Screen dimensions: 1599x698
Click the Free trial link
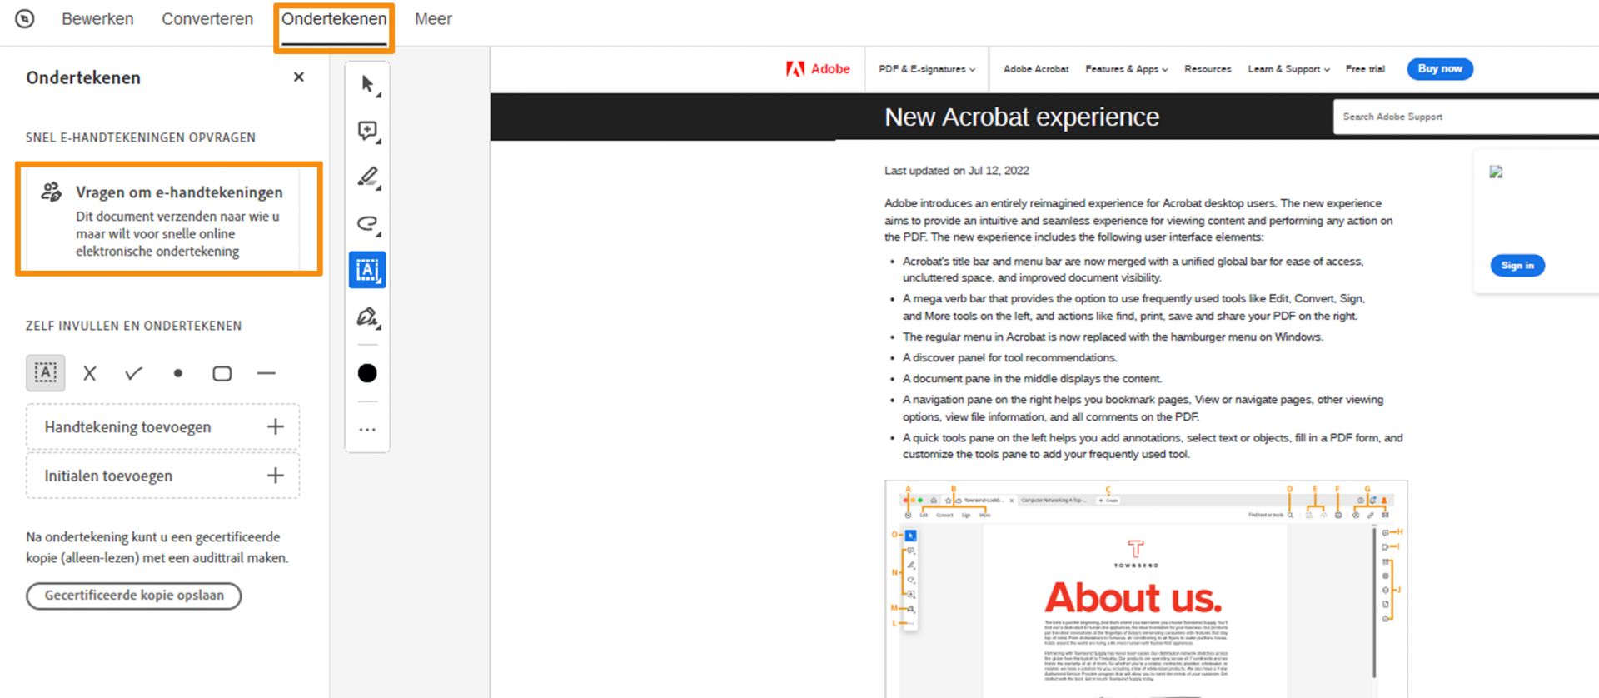click(1365, 69)
